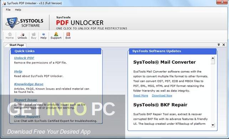Open the File menu
The image size is (229, 139).
pos(8,10)
